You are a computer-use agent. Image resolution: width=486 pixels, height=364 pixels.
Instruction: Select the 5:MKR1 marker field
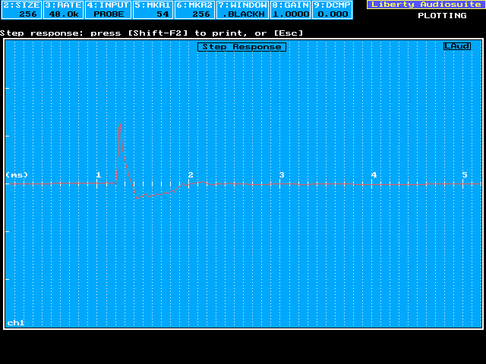coord(153,9)
